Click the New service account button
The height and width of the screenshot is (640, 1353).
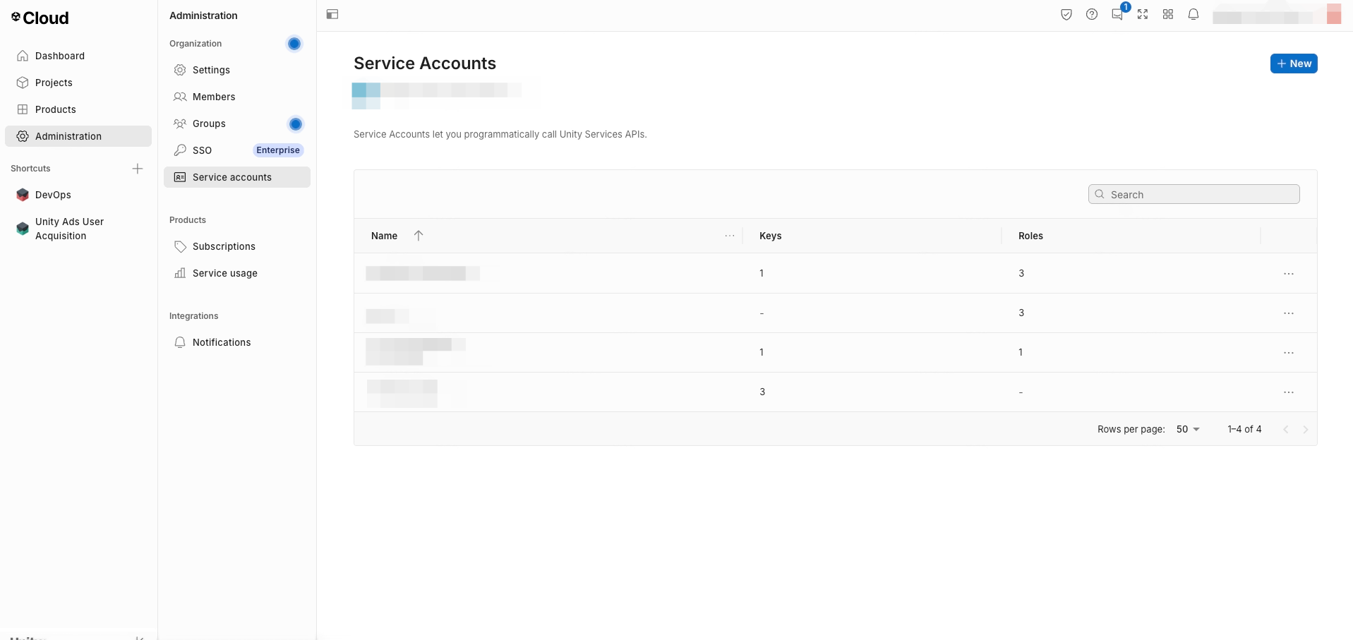tap(1294, 64)
